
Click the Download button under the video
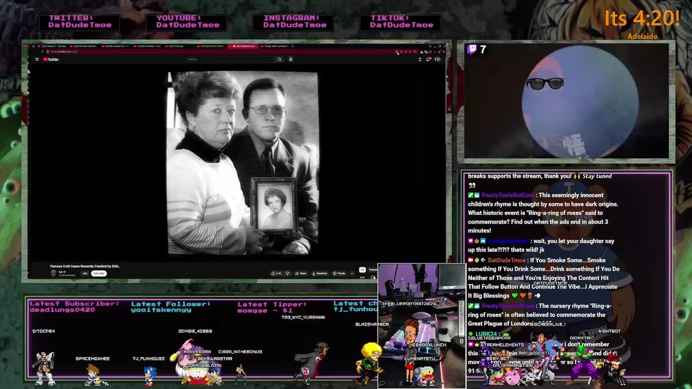pyautogui.click(x=320, y=273)
